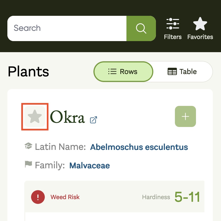Add Okra using the plus button

pos(185,116)
